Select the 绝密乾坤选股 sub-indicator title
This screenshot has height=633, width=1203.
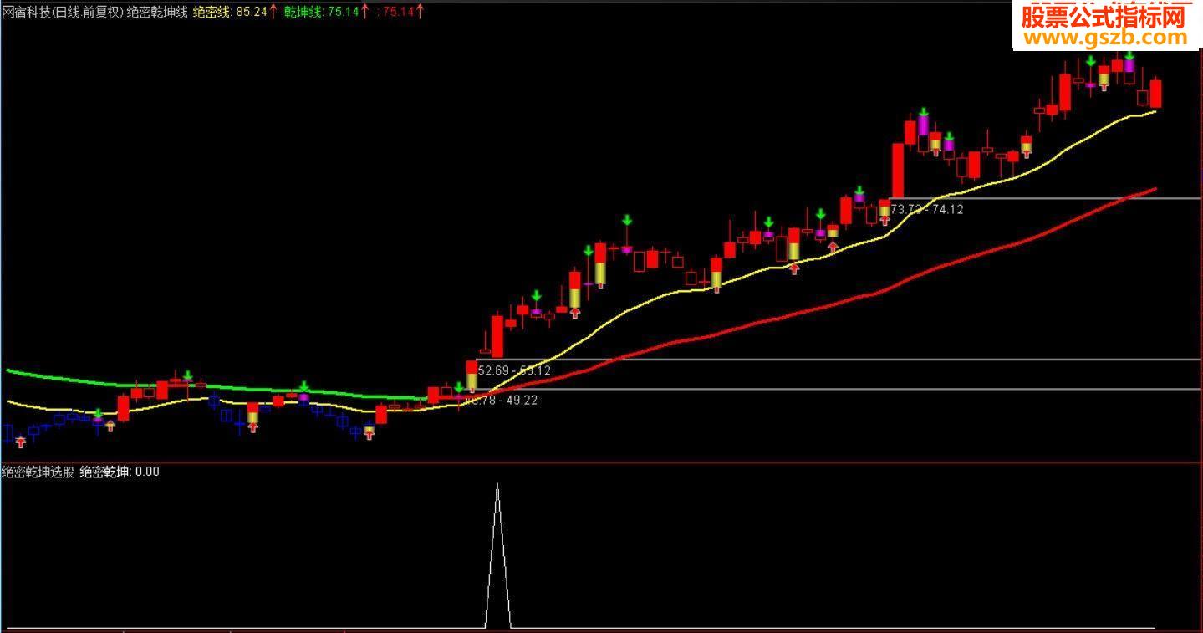(x=38, y=472)
